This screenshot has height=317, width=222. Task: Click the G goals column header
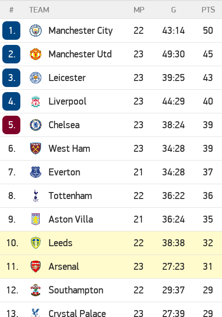pos(173,10)
